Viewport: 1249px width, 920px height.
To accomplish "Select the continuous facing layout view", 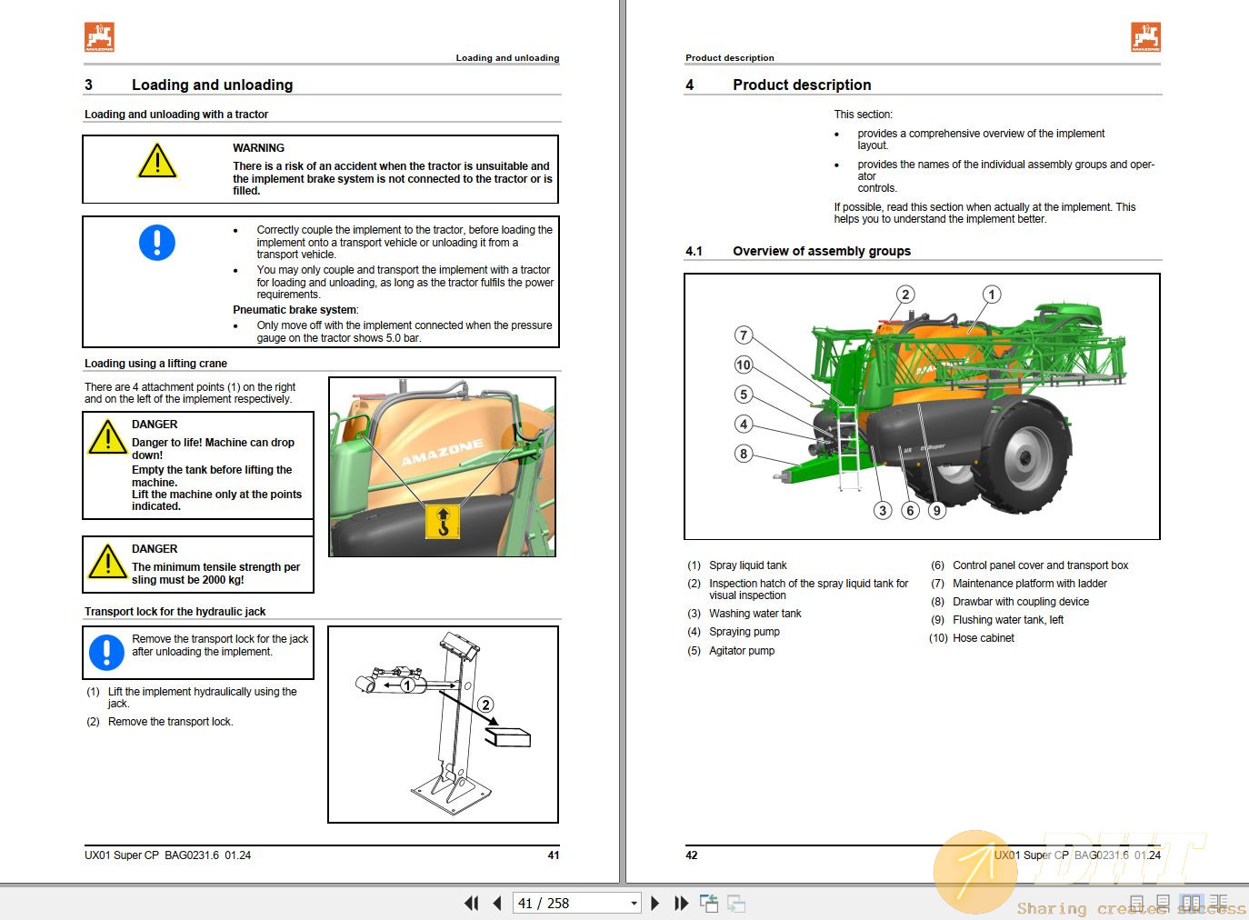I will click(1219, 902).
